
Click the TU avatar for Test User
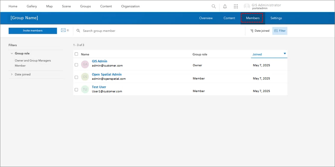click(x=85, y=89)
